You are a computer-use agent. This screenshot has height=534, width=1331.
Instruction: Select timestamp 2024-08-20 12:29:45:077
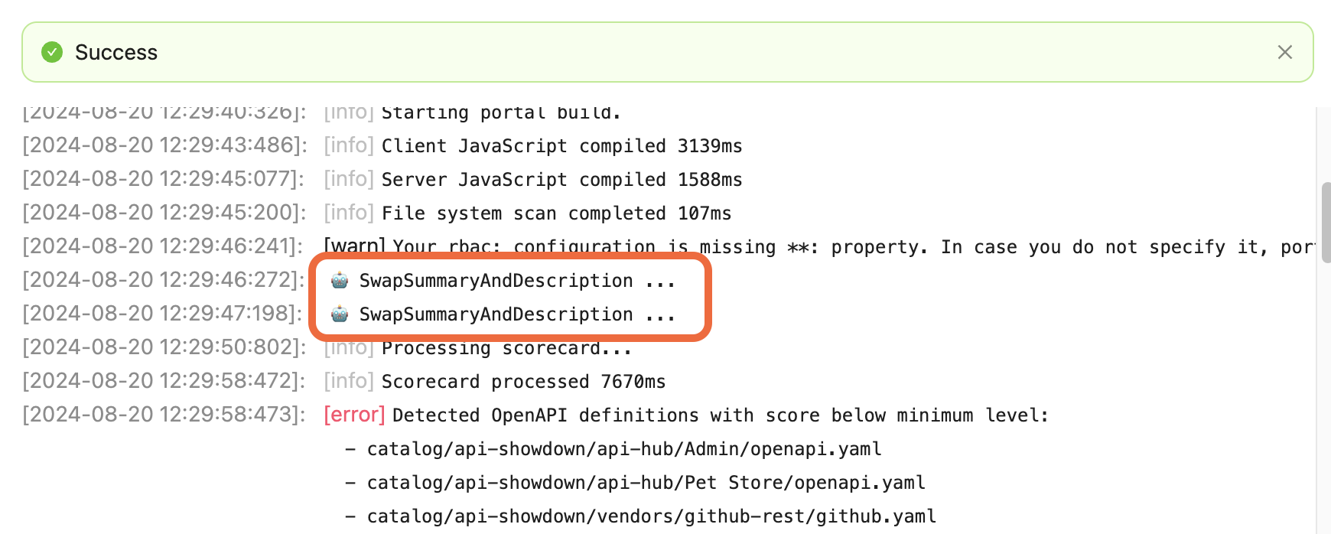tap(163, 179)
